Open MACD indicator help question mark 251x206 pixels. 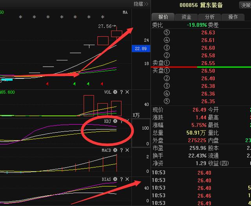coord(121,150)
